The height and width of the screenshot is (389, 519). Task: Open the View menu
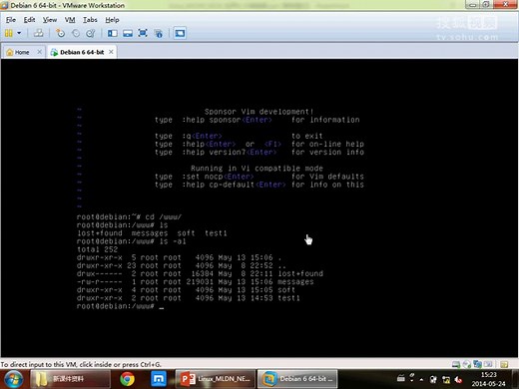tap(50, 20)
